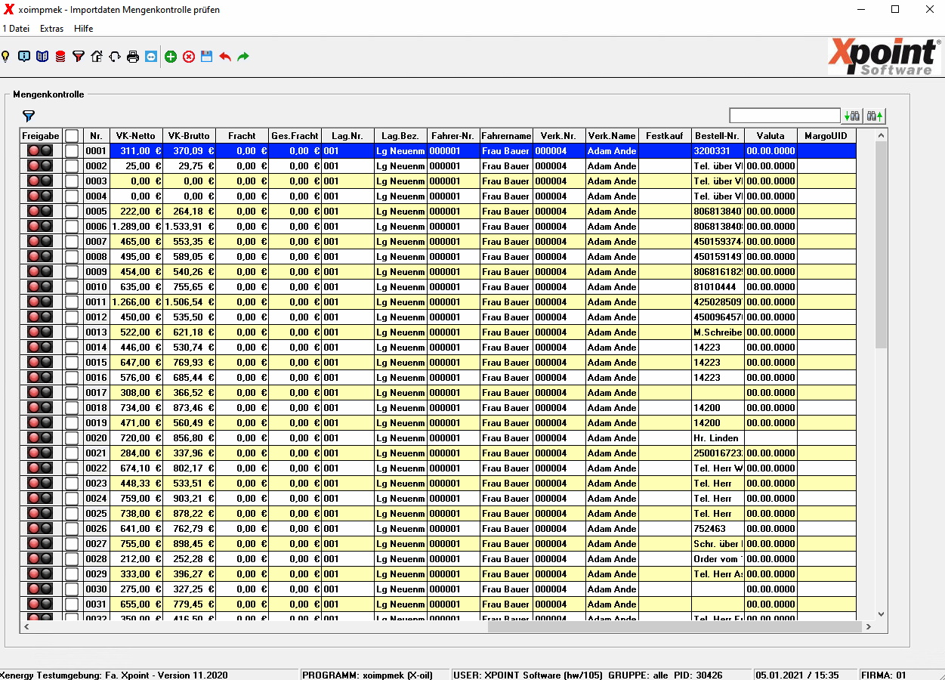Click the red undo arrow
Viewport: 945px width, 680px height.
[225, 57]
